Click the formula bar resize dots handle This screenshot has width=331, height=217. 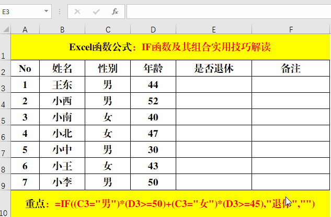[60, 12]
